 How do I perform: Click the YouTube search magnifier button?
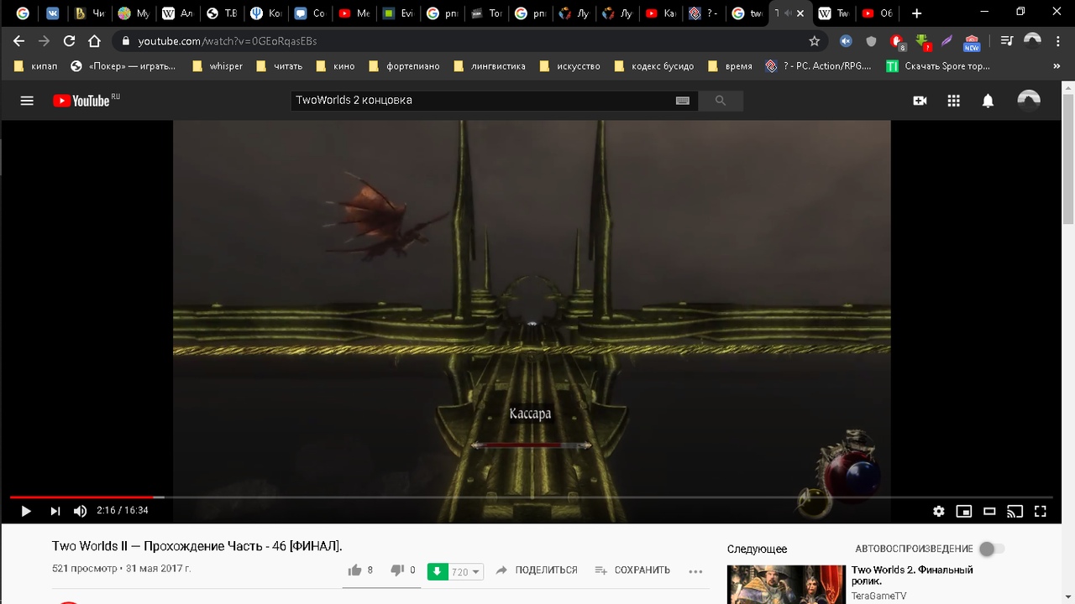[721, 101]
